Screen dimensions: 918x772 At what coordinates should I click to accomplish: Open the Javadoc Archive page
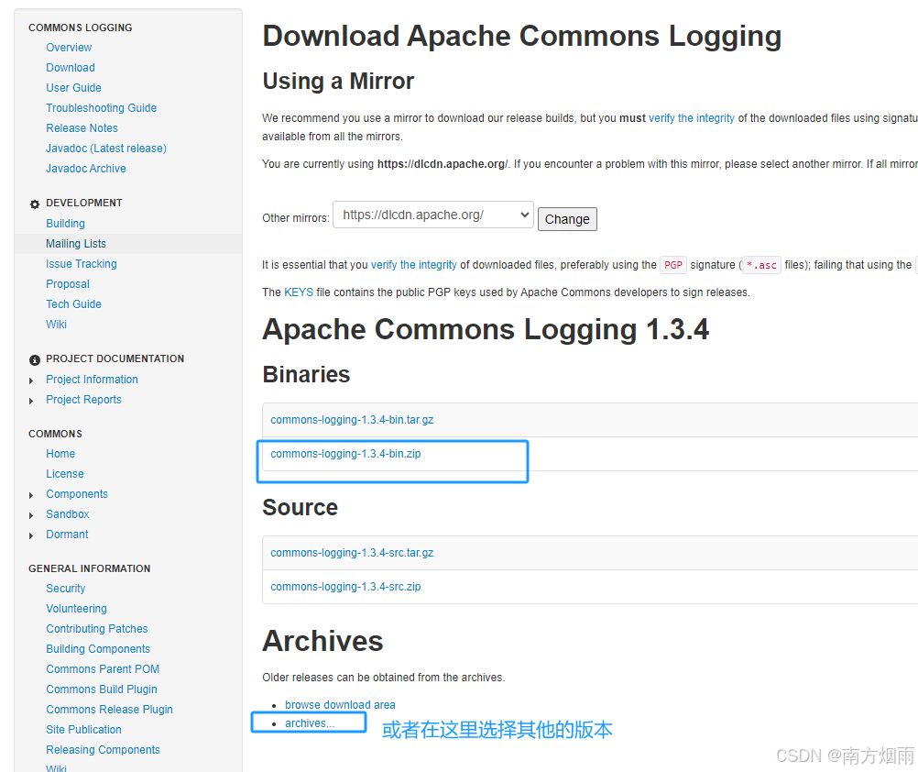(85, 168)
